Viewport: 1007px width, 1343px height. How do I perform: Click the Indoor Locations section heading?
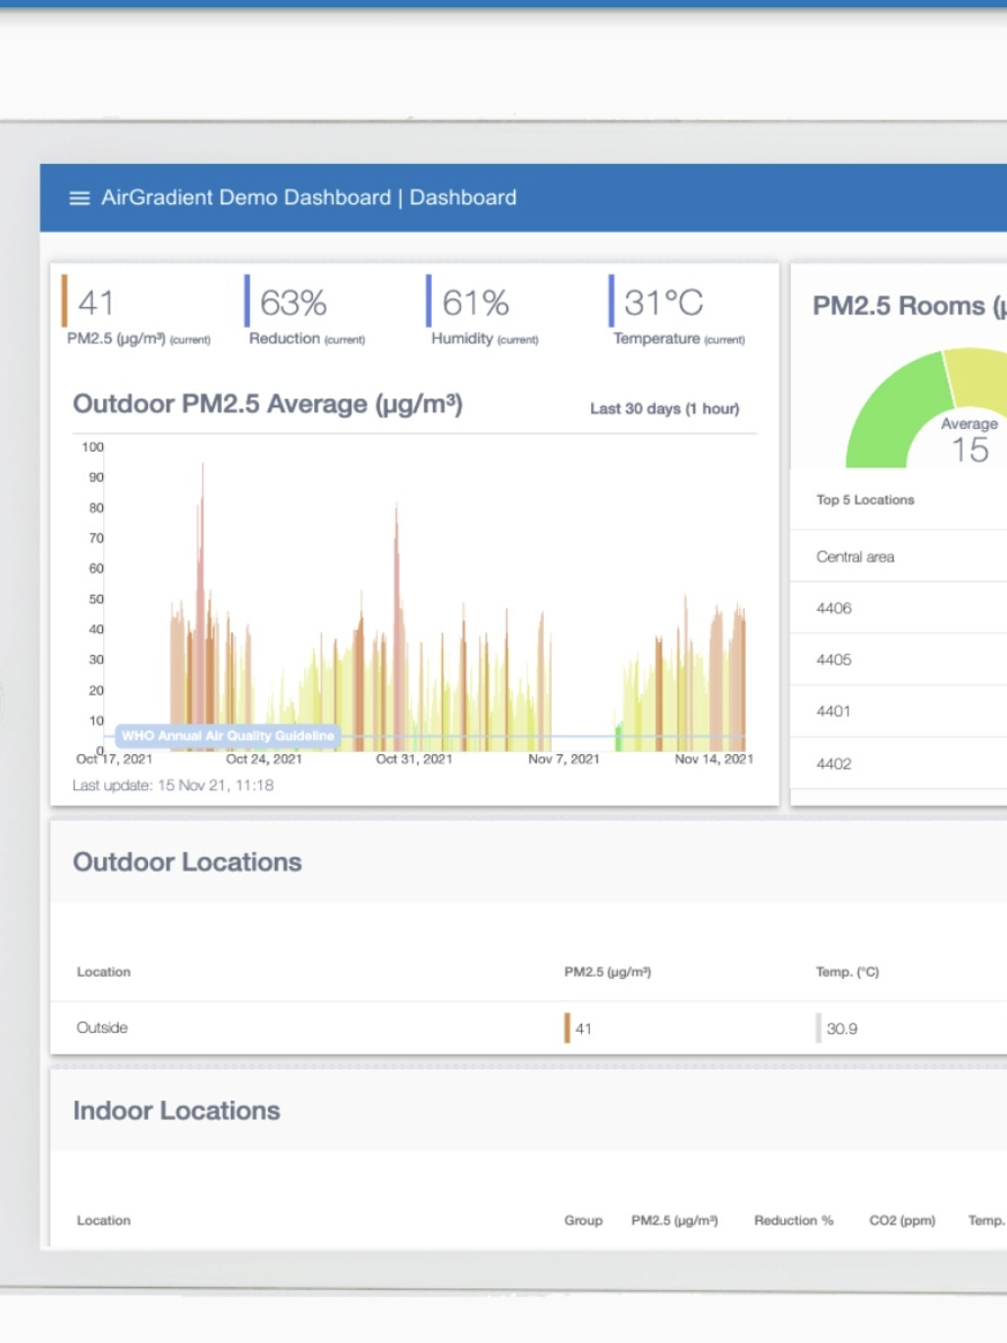(x=177, y=1110)
